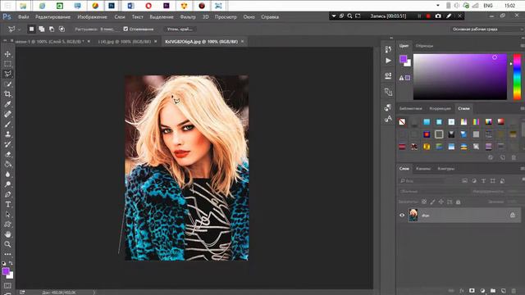Open the workspace switcher dropdown
This screenshot has width=525, height=295.
point(487,29)
